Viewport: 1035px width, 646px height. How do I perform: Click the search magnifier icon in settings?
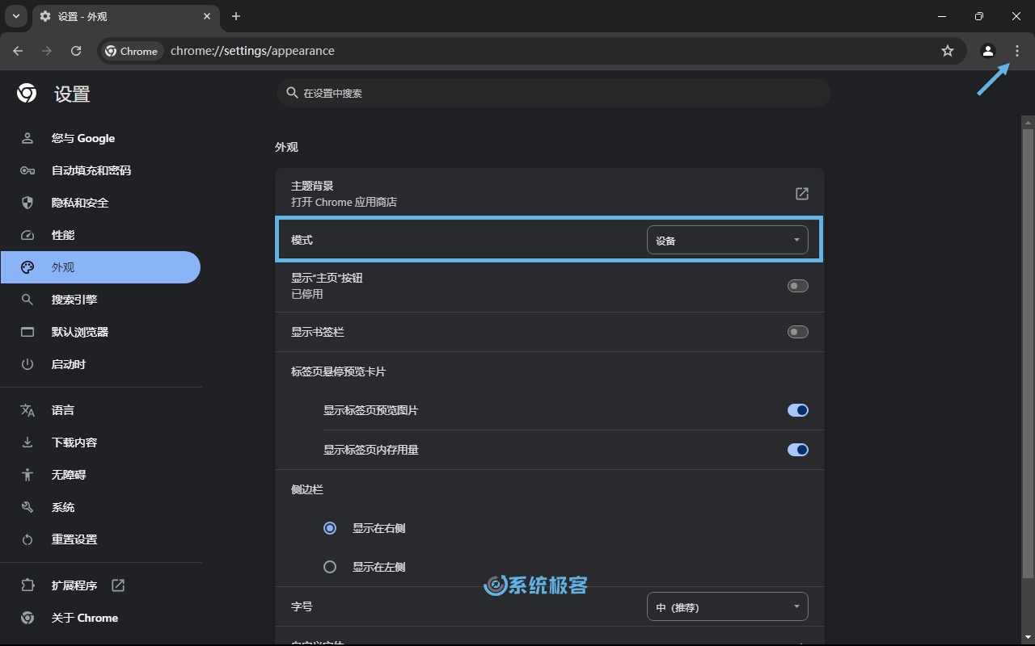point(292,93)
